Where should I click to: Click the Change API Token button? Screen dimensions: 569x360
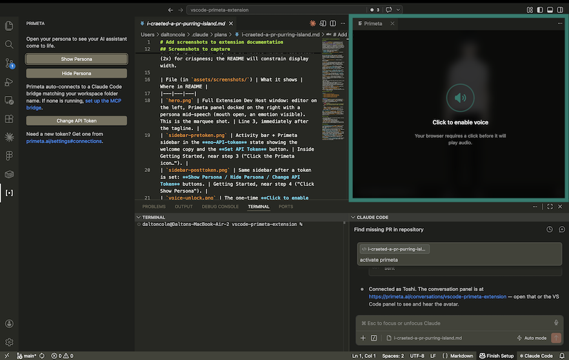pyautogui.click(x=77, y=120)
